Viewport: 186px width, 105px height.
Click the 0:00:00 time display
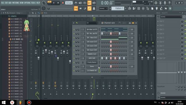[x=107, y=3]
